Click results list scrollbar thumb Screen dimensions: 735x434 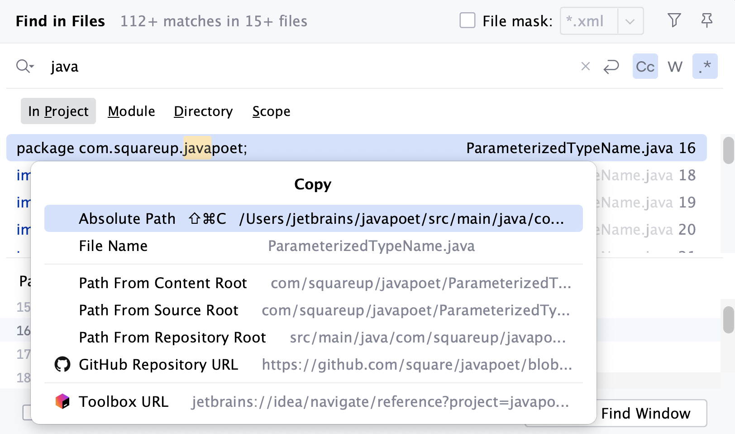[728, 150]
